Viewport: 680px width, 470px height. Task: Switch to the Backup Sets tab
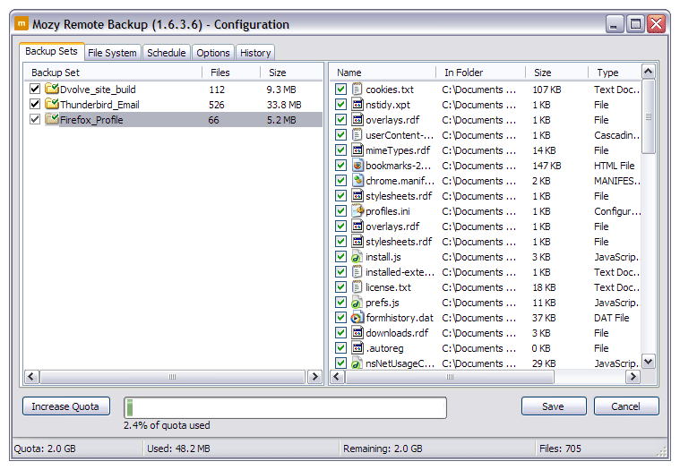(x=51, y=51)
